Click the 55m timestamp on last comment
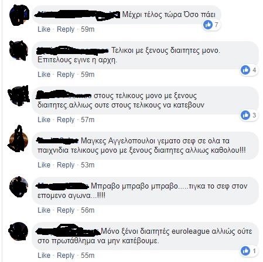The image size is (263, 262). (x=88, y=256)
